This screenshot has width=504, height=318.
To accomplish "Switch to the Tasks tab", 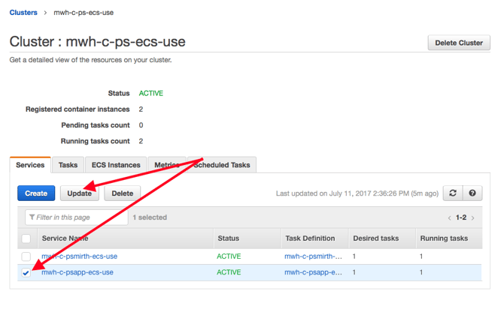I will (68, 165).
